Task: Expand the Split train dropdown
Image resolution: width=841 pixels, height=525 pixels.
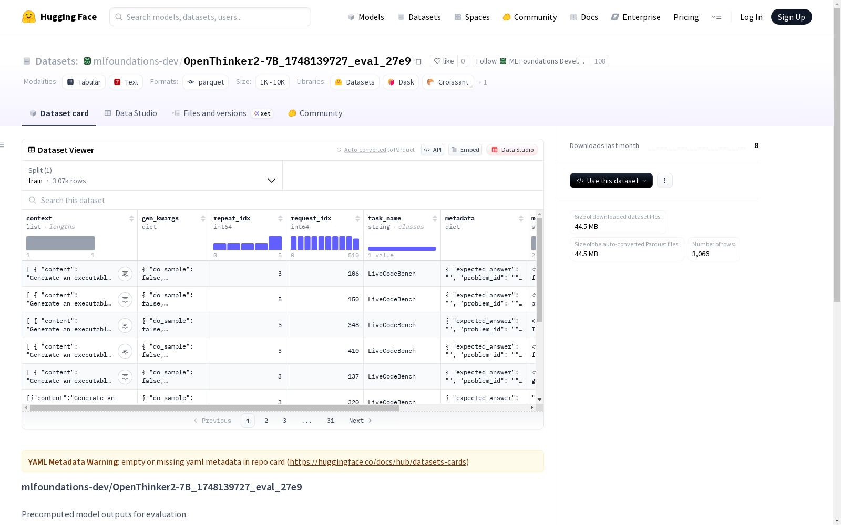Action: [x=152, y=175]
